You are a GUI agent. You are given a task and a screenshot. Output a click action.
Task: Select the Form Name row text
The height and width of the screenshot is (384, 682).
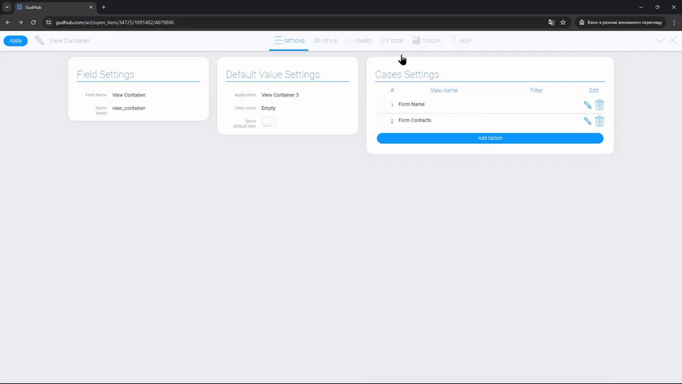coord(411,104)
